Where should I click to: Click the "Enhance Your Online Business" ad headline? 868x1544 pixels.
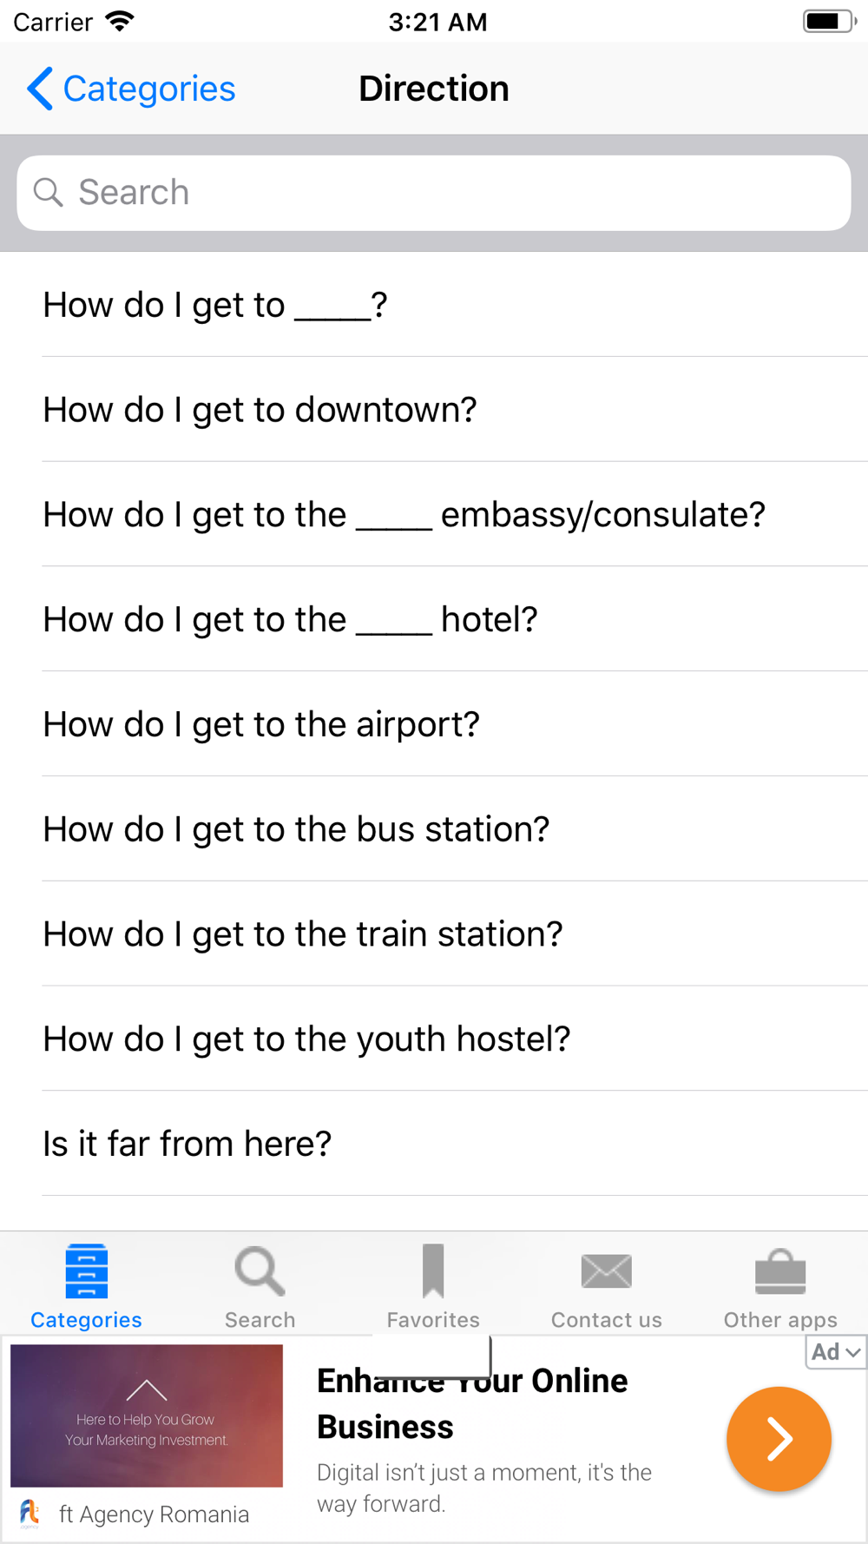[x=472, y=1403]
